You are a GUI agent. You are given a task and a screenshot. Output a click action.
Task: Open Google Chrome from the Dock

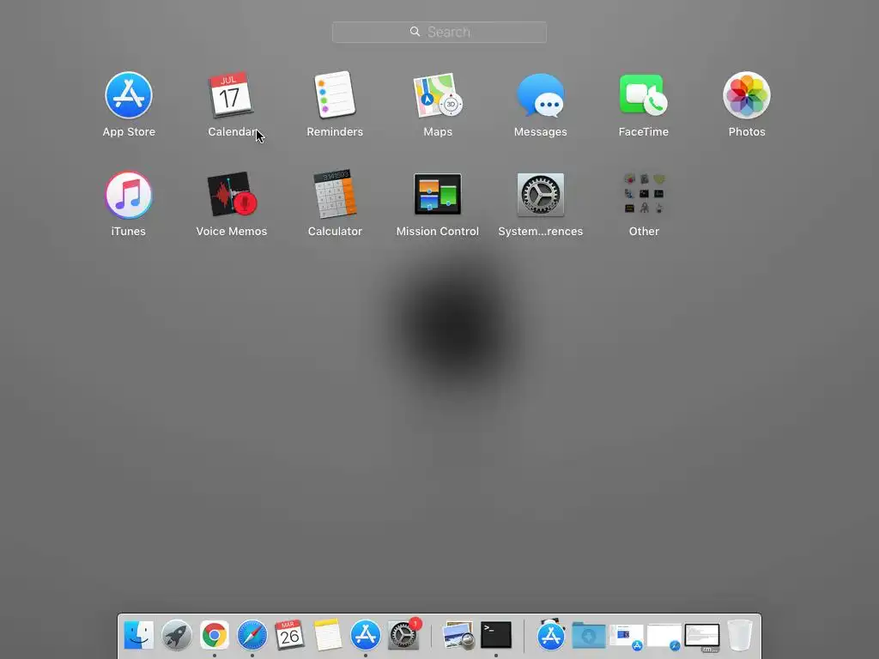[214, 635]
